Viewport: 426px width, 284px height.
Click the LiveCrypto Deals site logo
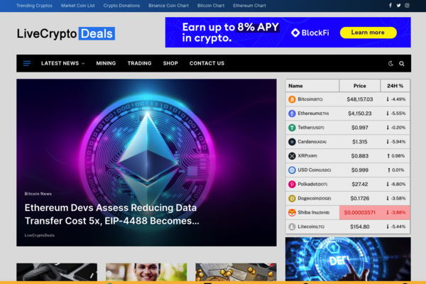[66, 33]
